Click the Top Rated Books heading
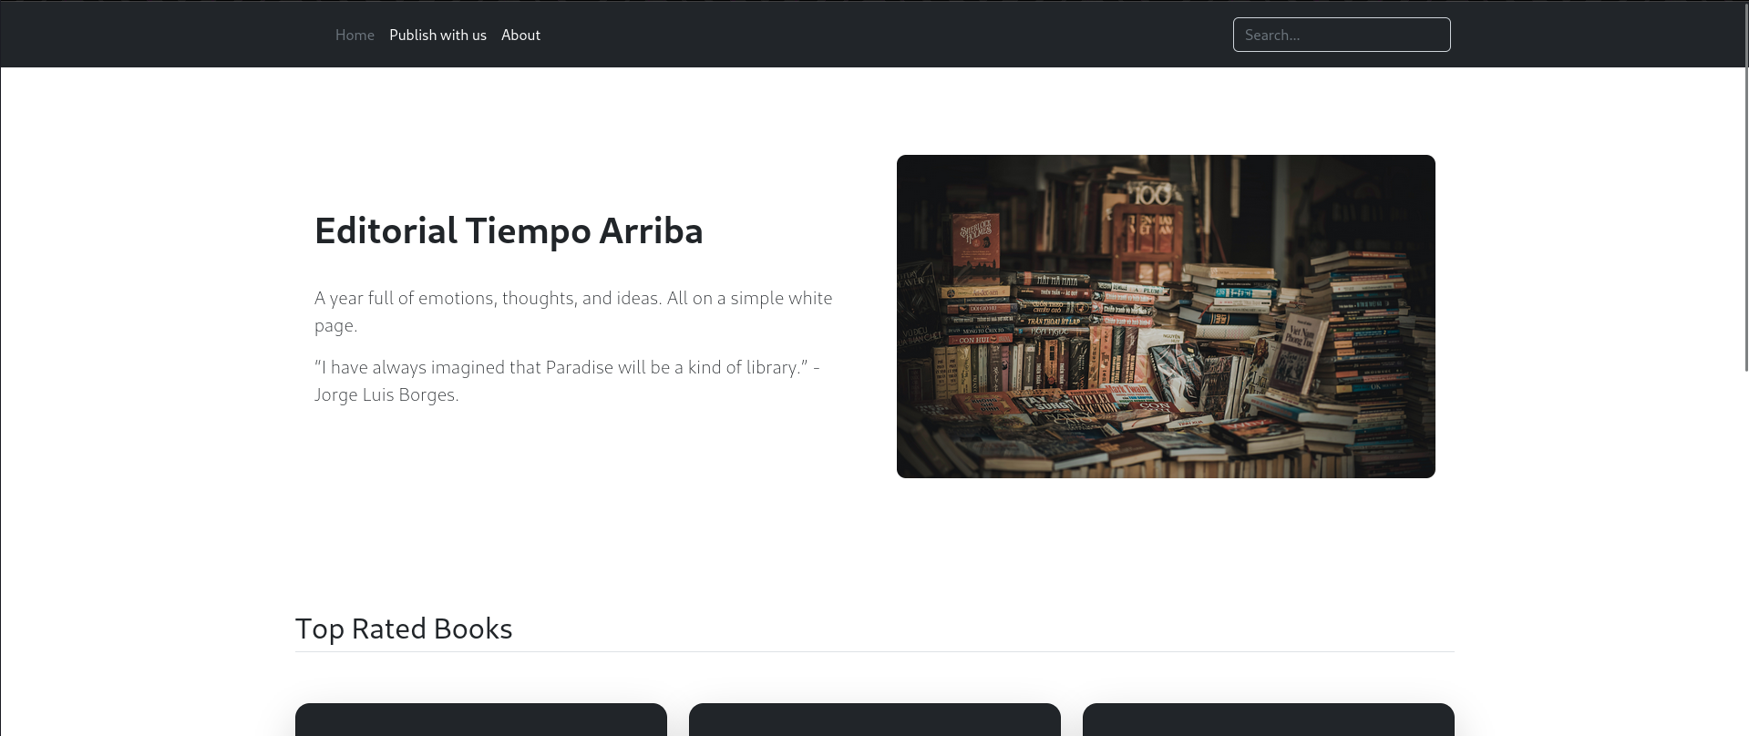Viewport: 1749px width, 736px height. [x=404, y=629]
